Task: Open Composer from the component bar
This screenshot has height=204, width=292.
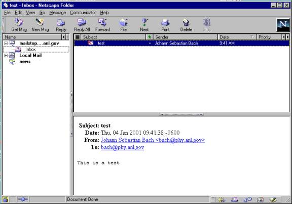Action: (273, 200)
